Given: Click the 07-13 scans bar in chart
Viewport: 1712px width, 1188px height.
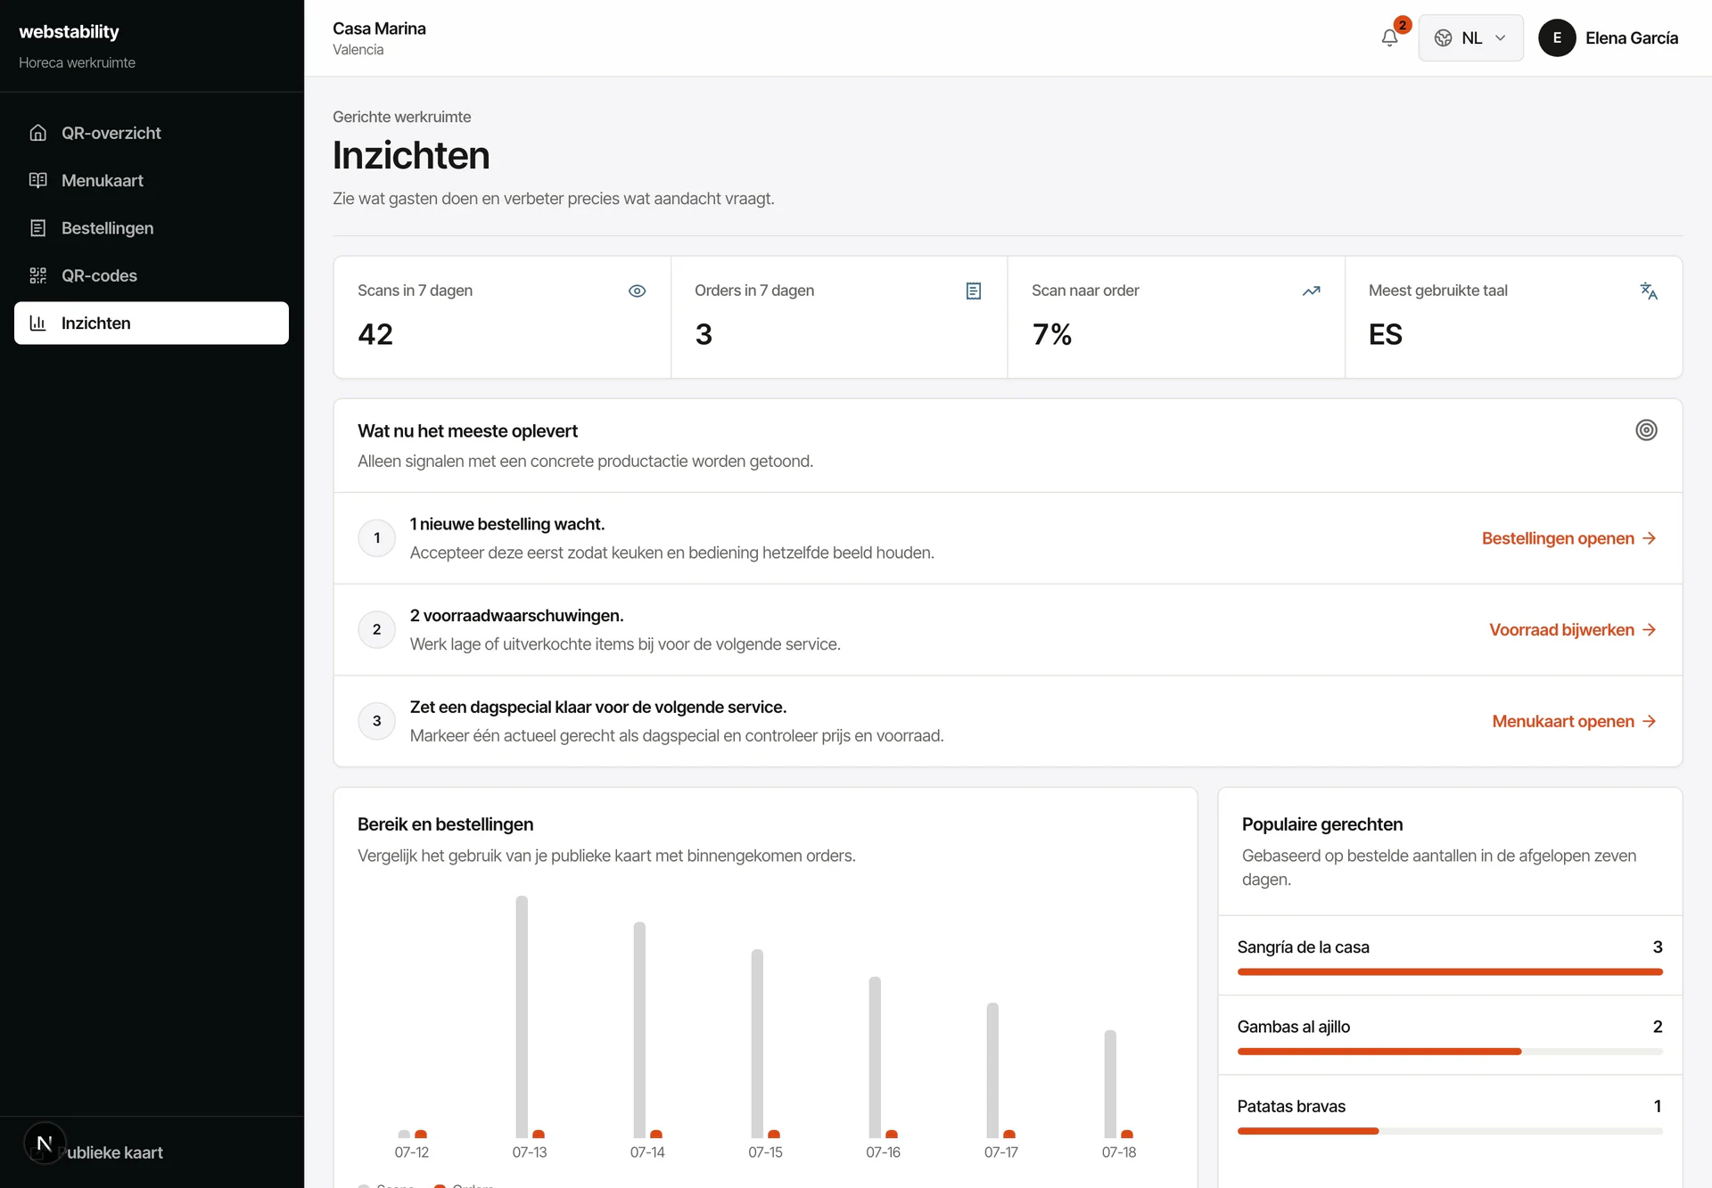Looking at the screenshot, I should click(x=522, y=1017).
